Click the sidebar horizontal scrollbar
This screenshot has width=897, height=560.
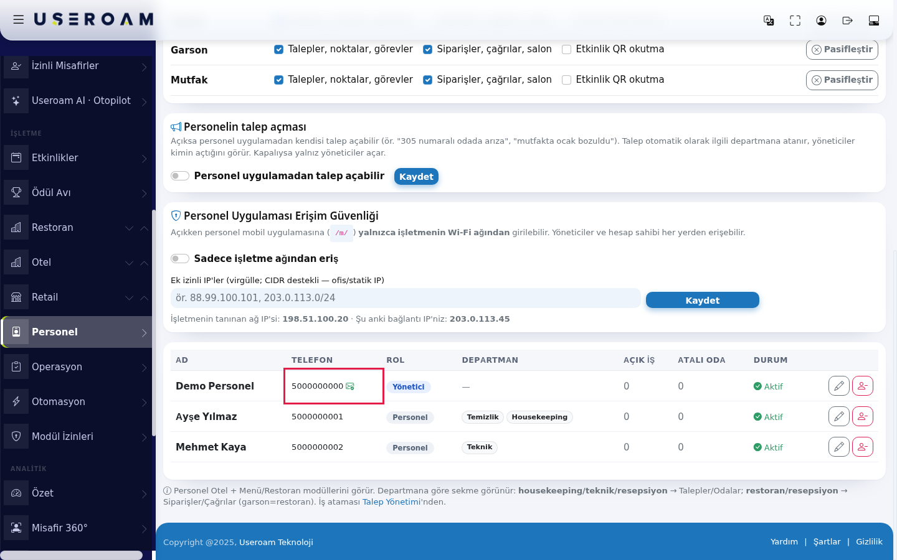[72, 555]
